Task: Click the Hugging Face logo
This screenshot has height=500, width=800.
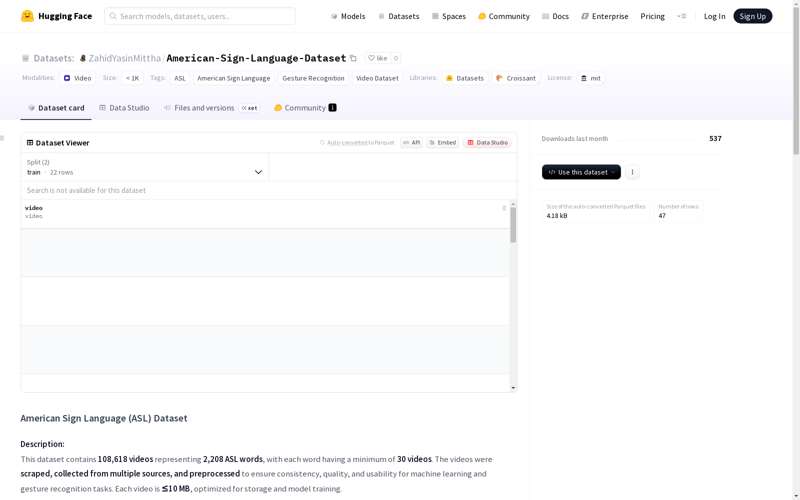Action: point(56,16)
